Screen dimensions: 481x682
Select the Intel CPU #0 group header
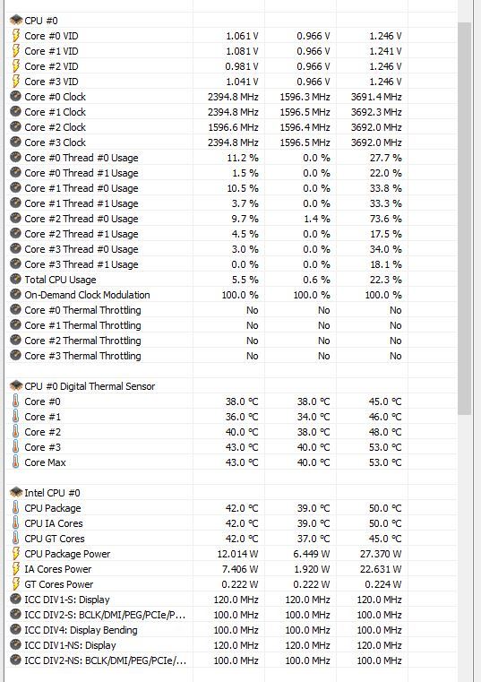tap(231, 492)
